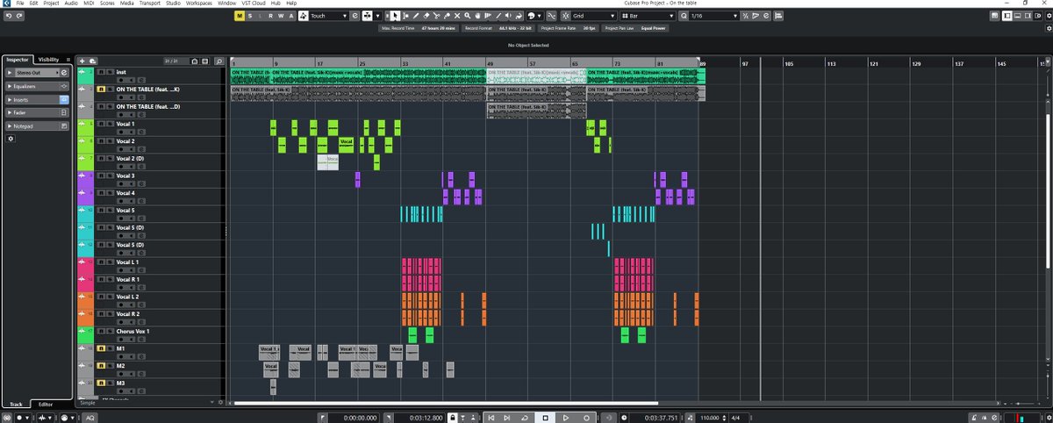The image size is (1053, 423).
Task: Click the 110.000 tempo value field
Action: (x=709, y=417)
